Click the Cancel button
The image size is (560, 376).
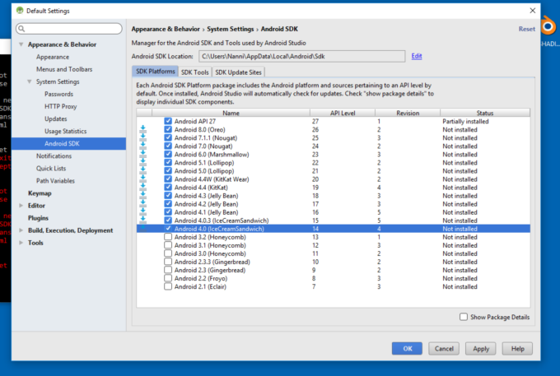[x=444, y=349]
